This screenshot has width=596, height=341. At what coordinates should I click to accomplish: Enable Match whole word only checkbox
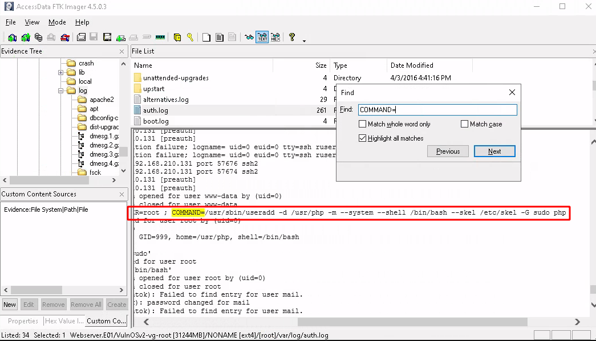click(363, 124)
